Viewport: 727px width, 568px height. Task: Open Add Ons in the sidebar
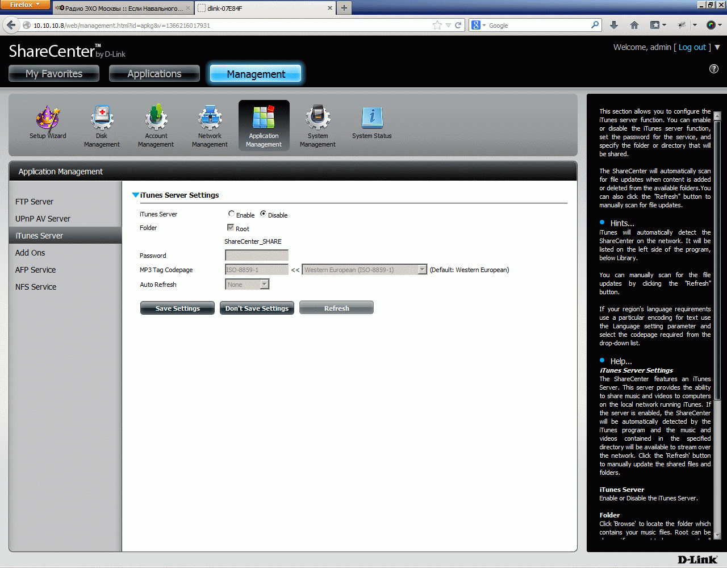(30, 253)
